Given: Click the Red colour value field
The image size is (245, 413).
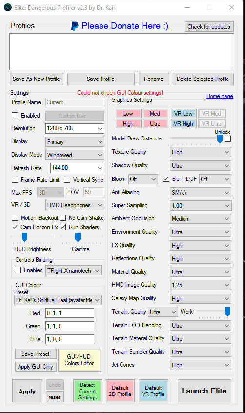Looking at the screenshot, I should [x=70, y=313].
